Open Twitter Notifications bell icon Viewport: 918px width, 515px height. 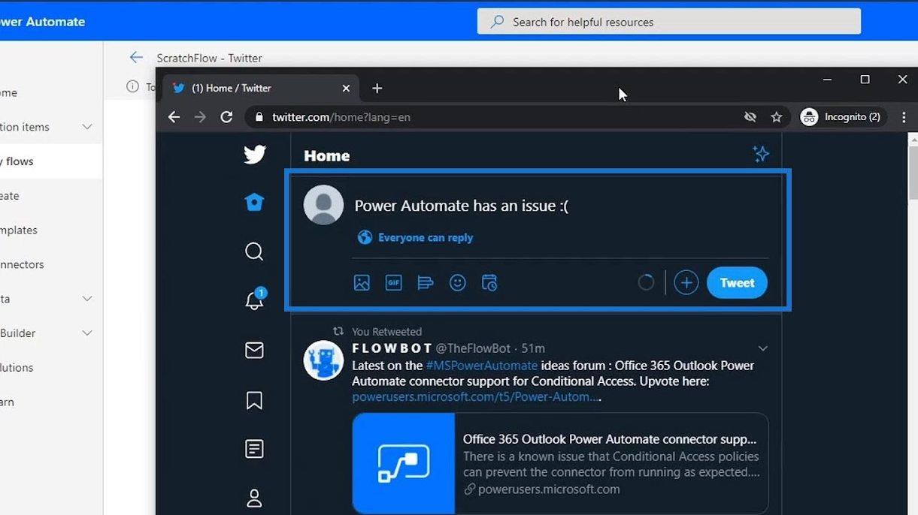tap(255, 300)
